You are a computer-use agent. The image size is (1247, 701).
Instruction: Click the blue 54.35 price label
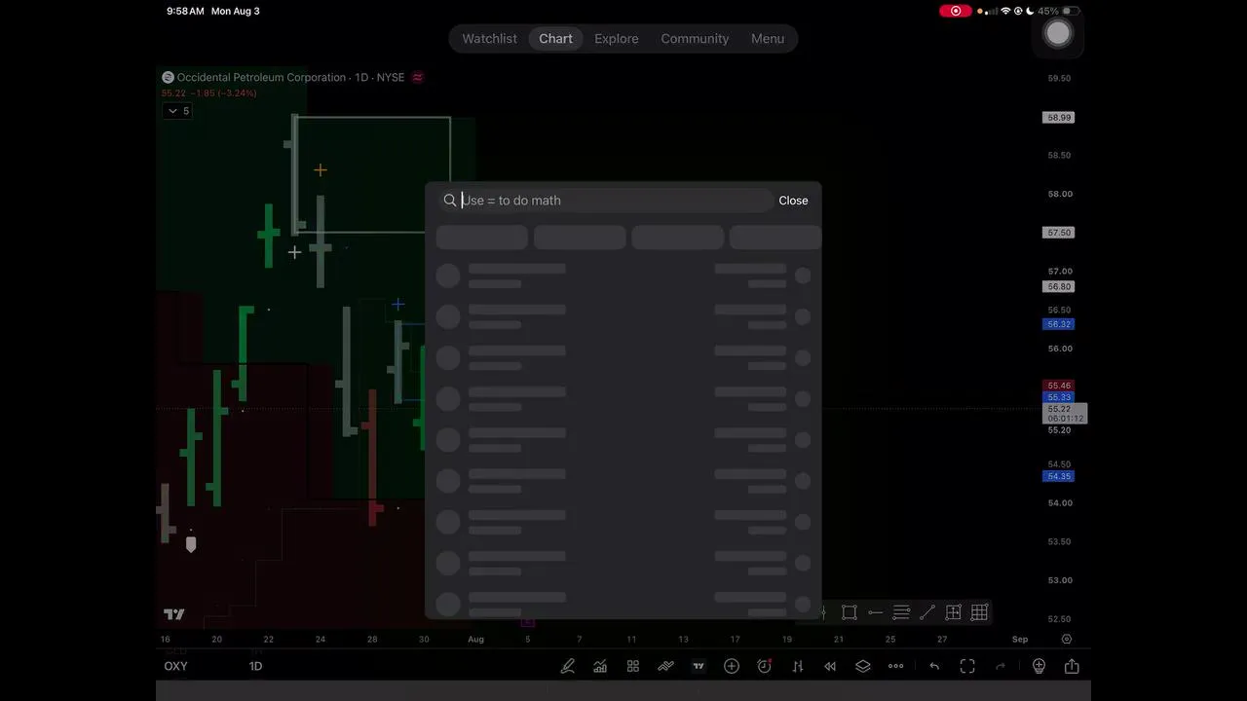(1058, 476)
